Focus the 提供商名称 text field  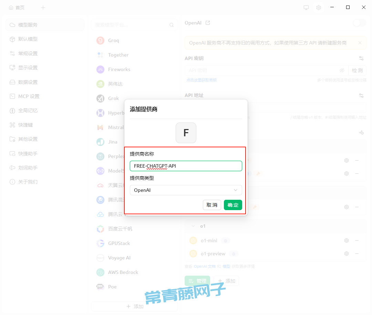186,166
